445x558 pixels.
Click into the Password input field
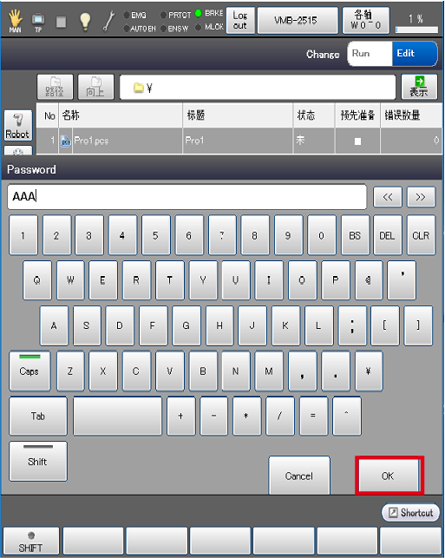[187, 196]
